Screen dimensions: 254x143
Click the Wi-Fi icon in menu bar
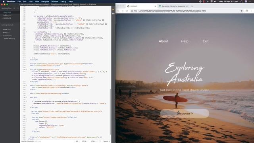(x=212, y=2)
